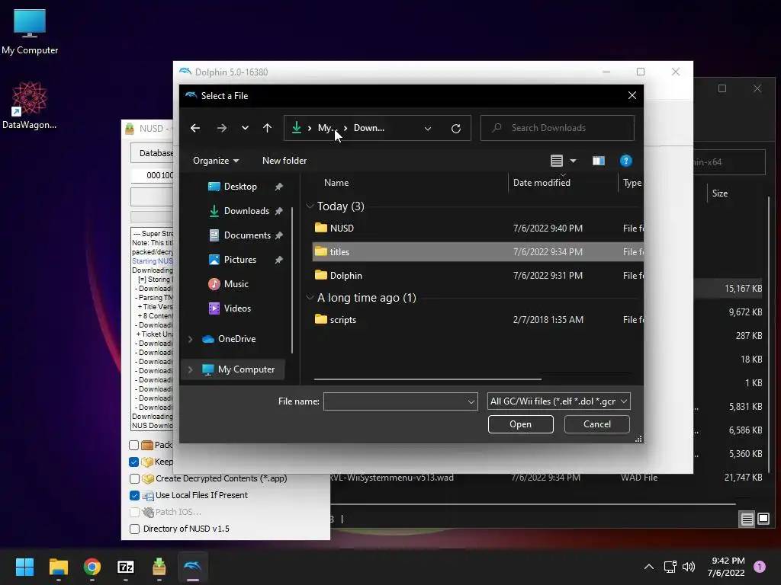
Task: Switch Explorer window to large icons view
Action: (763, 519)
